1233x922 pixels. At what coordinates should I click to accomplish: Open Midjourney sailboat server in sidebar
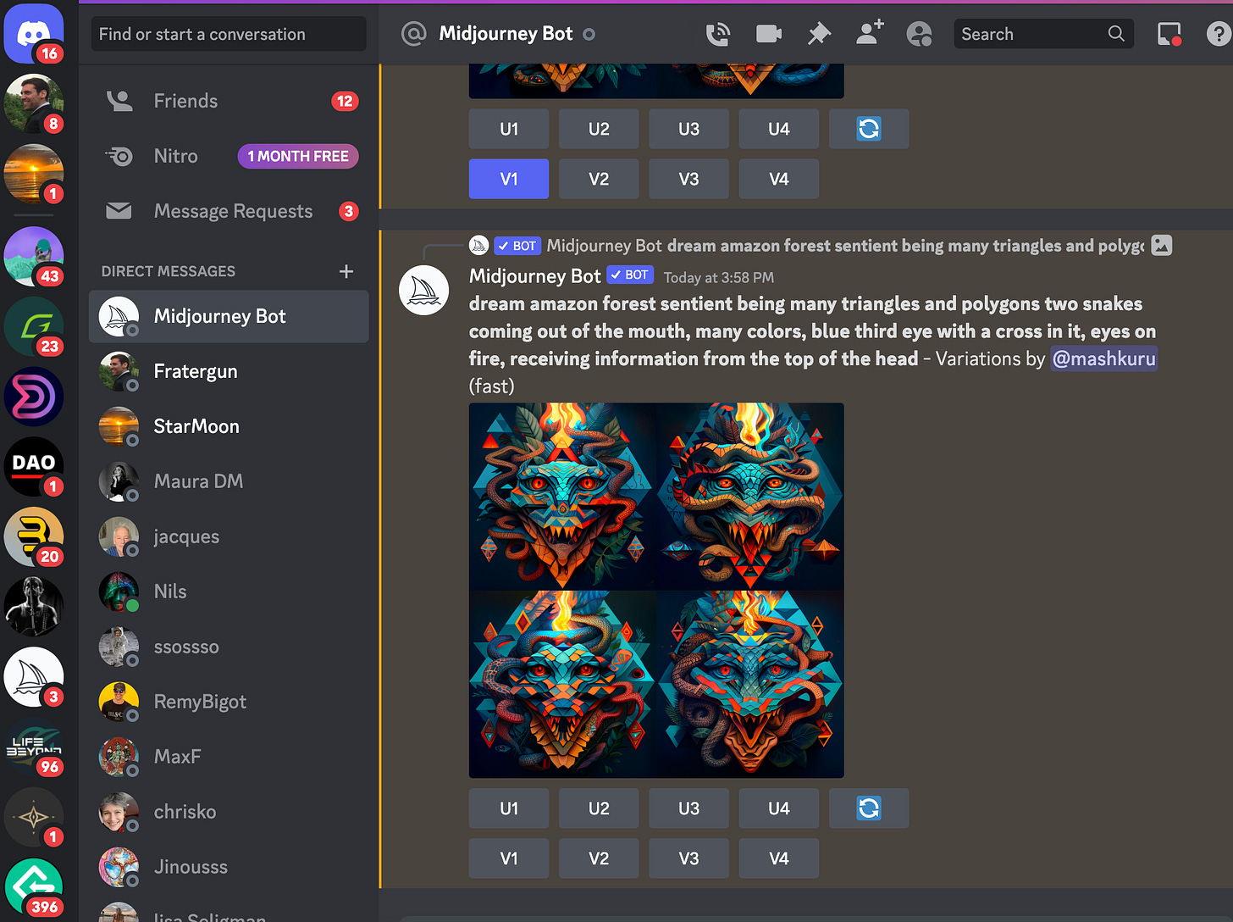(x=34, y=677)
